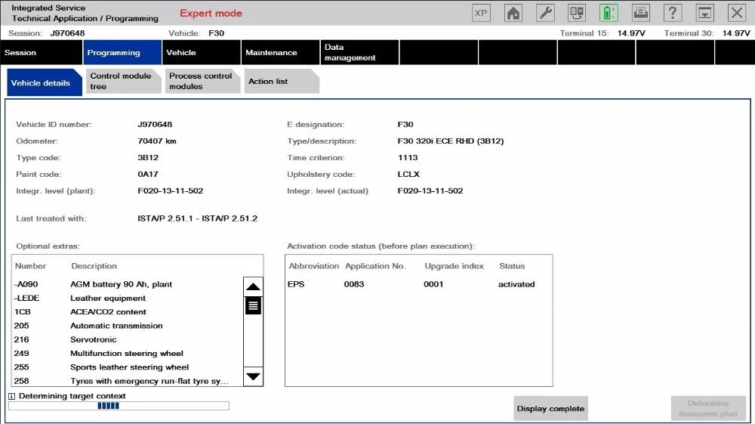Click the Display complete button

550,409
